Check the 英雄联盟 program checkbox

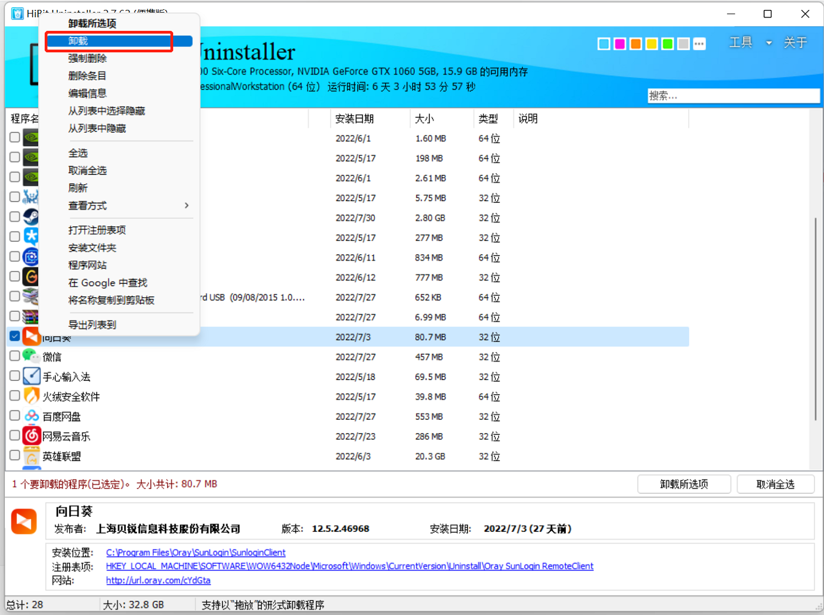(14, 455)
